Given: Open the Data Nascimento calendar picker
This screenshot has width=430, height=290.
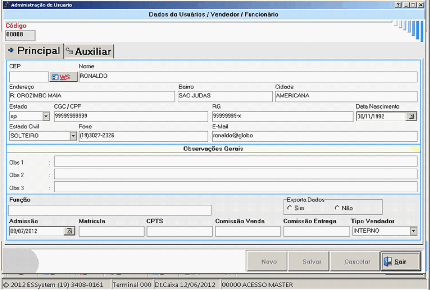Looking at the screenshot, I should click(x=411, y=117).
